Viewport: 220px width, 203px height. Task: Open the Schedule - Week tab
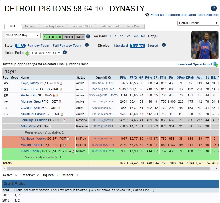tap(82, 26)
